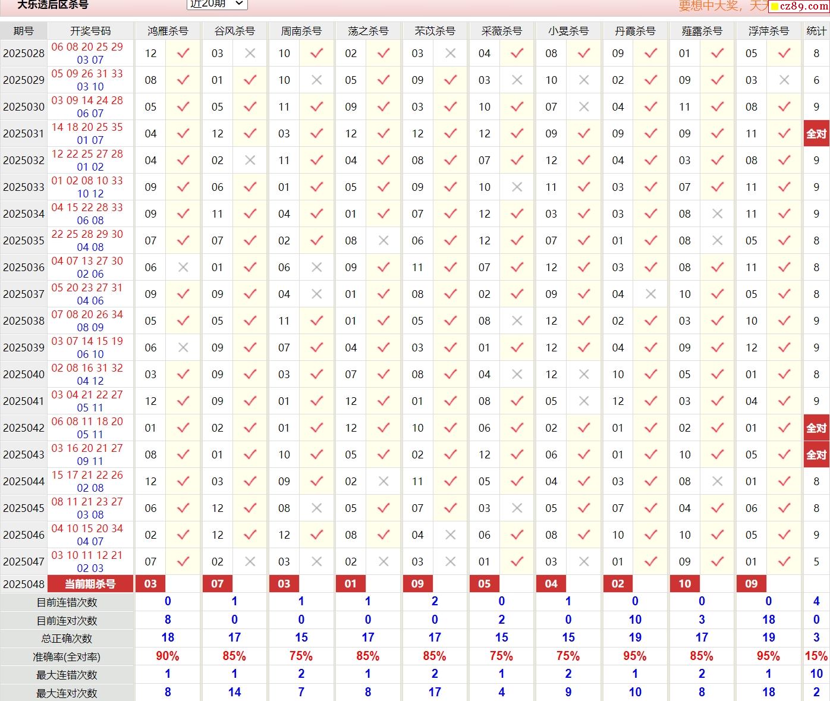Click drawn numbers 14 18 20 25 35
The width and height of the screenshot is (830, 701).
[87, 127]
